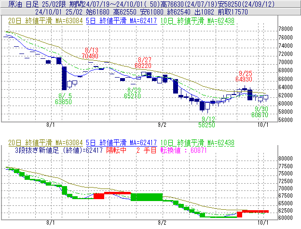The width and height of the screenshot is (301, 229).
Task: Click the 出1082 volume value in header
Action: click(x=204, y=12)
